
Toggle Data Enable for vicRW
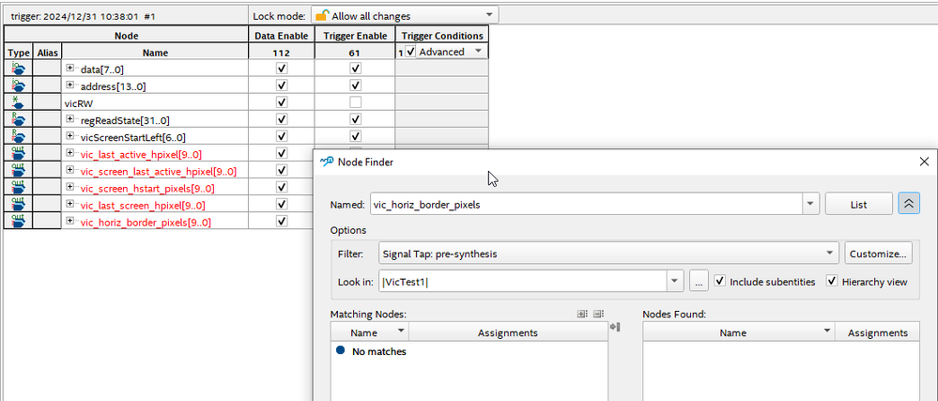click(x=281, y=102)
